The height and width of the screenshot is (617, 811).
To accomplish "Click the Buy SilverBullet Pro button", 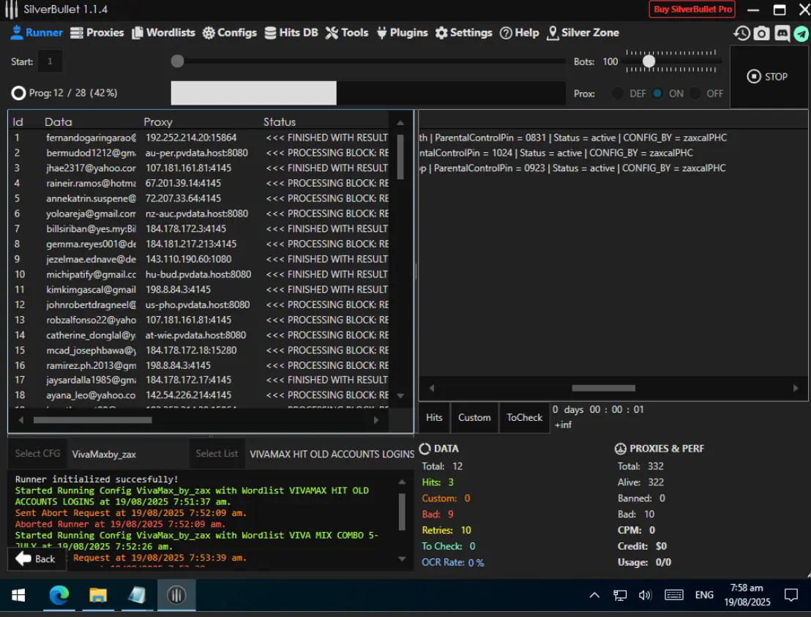I will (692, 10).
